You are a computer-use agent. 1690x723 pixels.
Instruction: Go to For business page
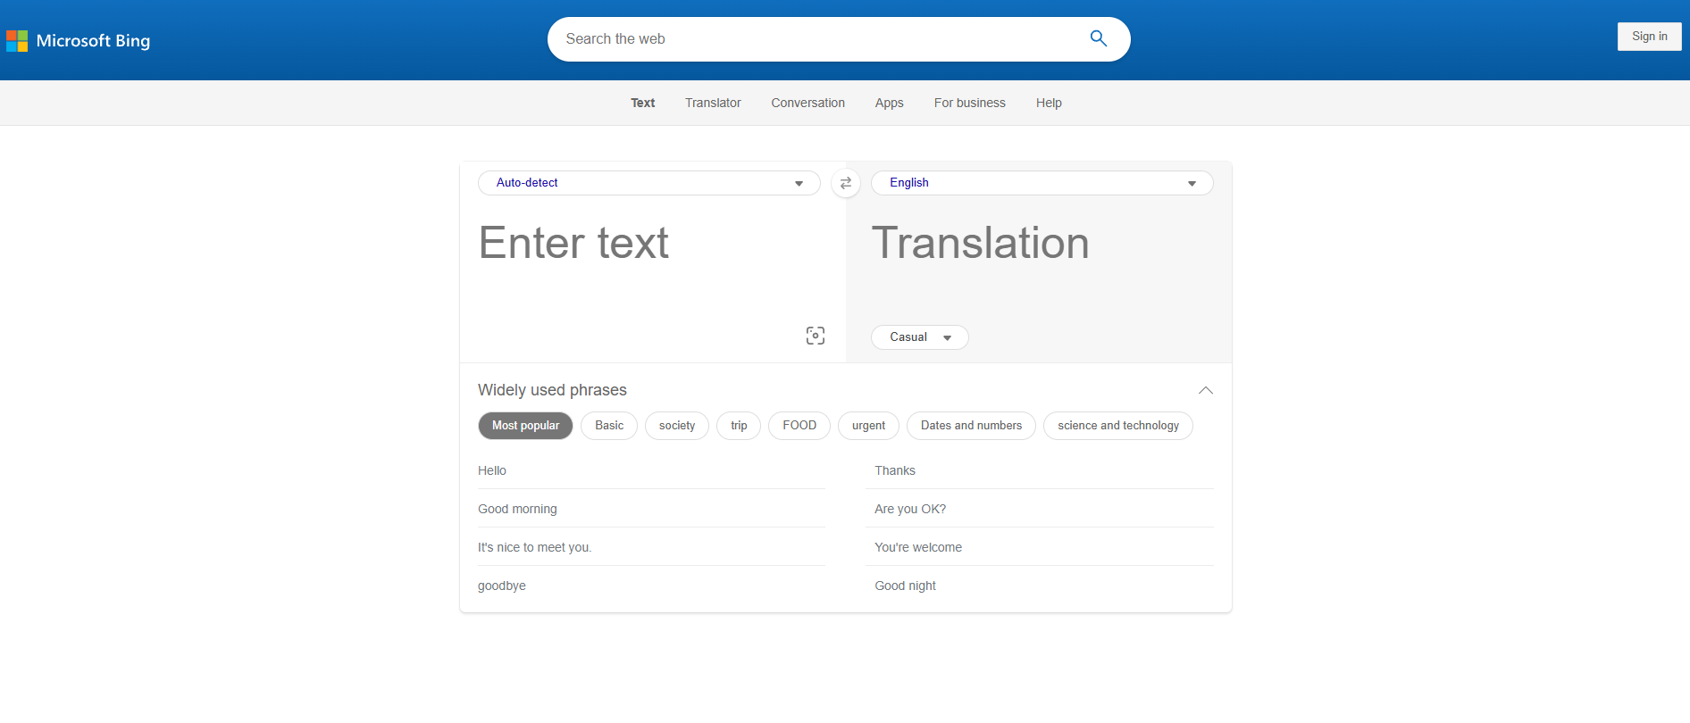[970, 103]
